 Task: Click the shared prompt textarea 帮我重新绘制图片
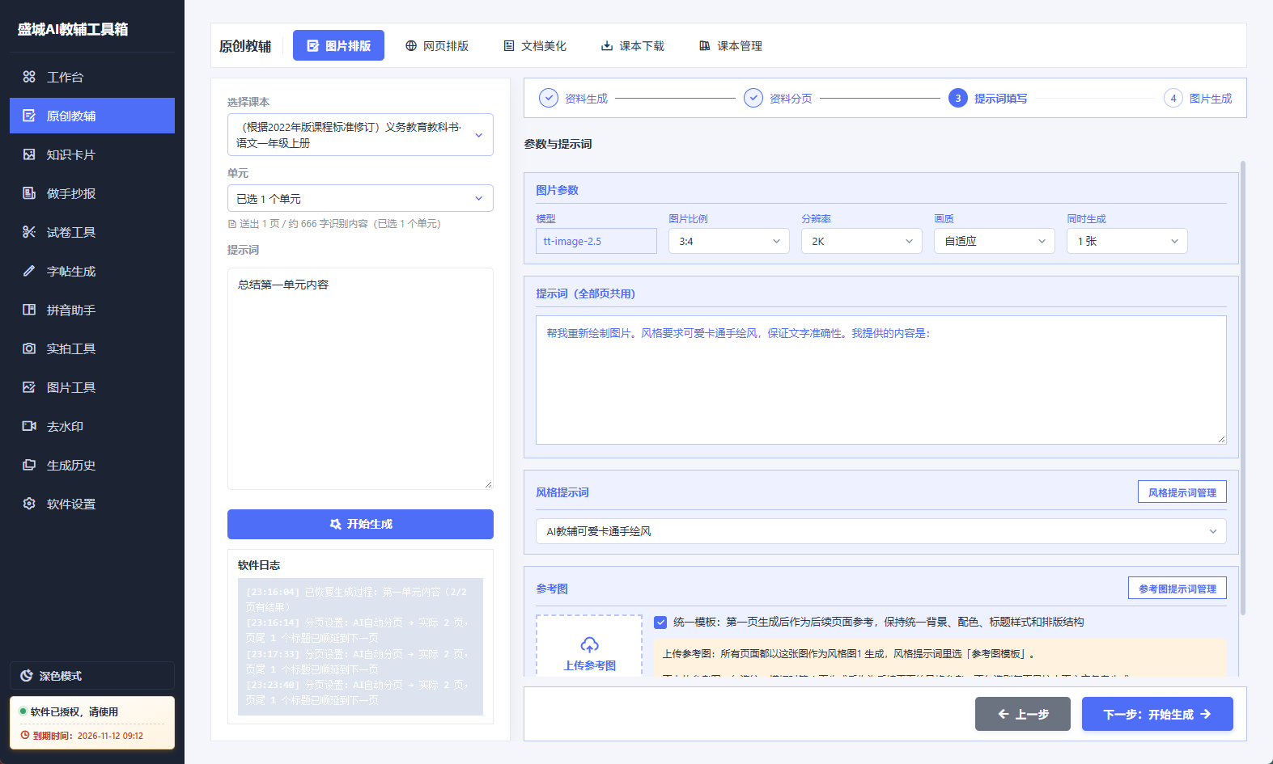tap(881, 380)
